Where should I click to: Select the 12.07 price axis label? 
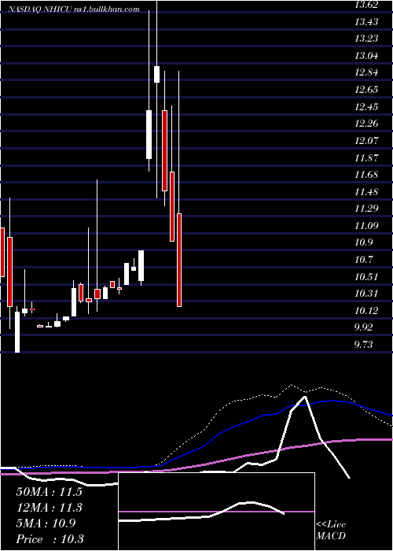click(366, 141)
